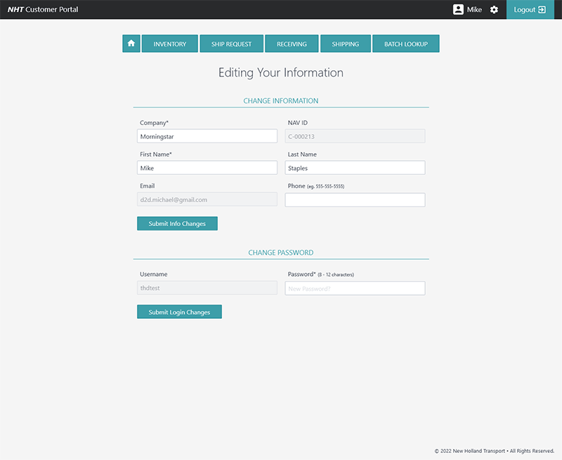Go to Ship Request page
The image size is (562, 460).
(232, 44)
